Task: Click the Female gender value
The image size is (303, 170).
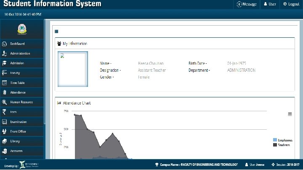Action: click(x=144, y=77)
